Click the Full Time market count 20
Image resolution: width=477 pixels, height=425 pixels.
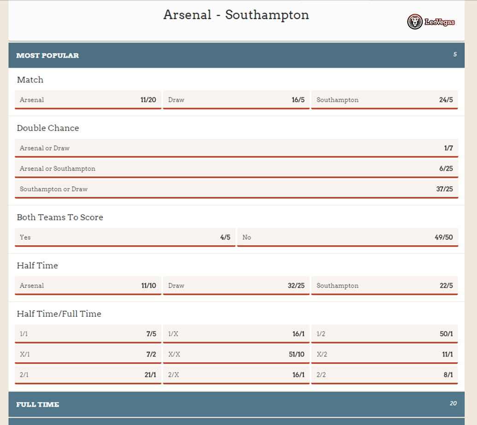tap(453, 403)
